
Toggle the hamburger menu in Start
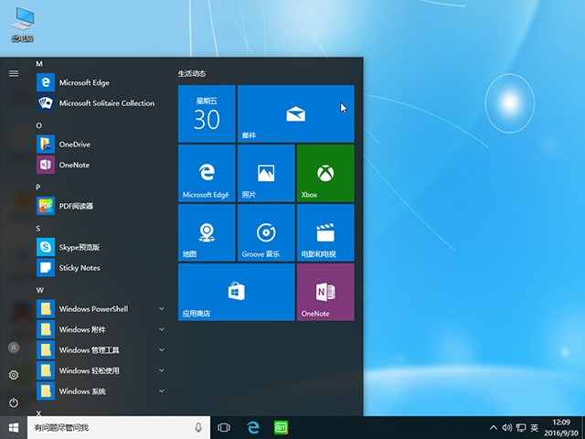pyautogui.click(x=14, y=73)
